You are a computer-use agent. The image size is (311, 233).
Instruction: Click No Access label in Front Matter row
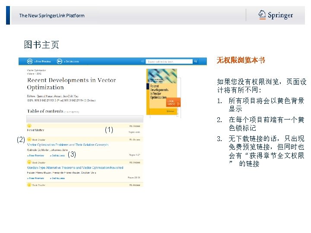[x=135, y=126]
